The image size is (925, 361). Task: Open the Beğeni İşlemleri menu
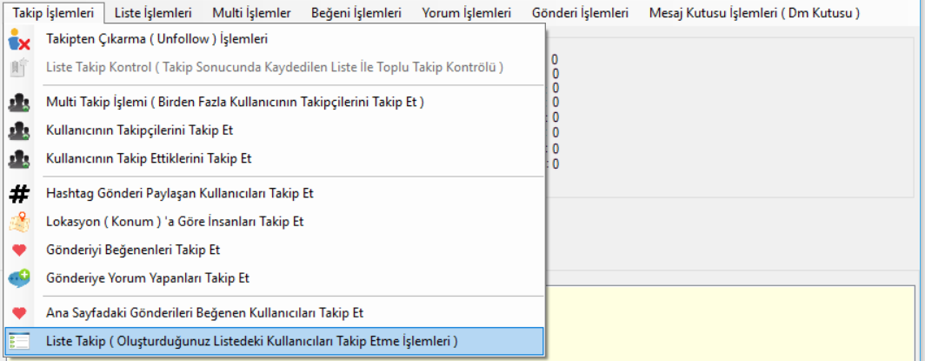pyautogui.click(x=356, y=13)
